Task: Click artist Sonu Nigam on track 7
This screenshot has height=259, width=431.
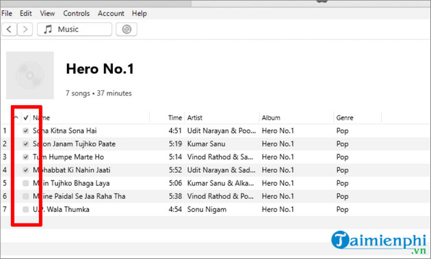Action: [x=207, y=209]
